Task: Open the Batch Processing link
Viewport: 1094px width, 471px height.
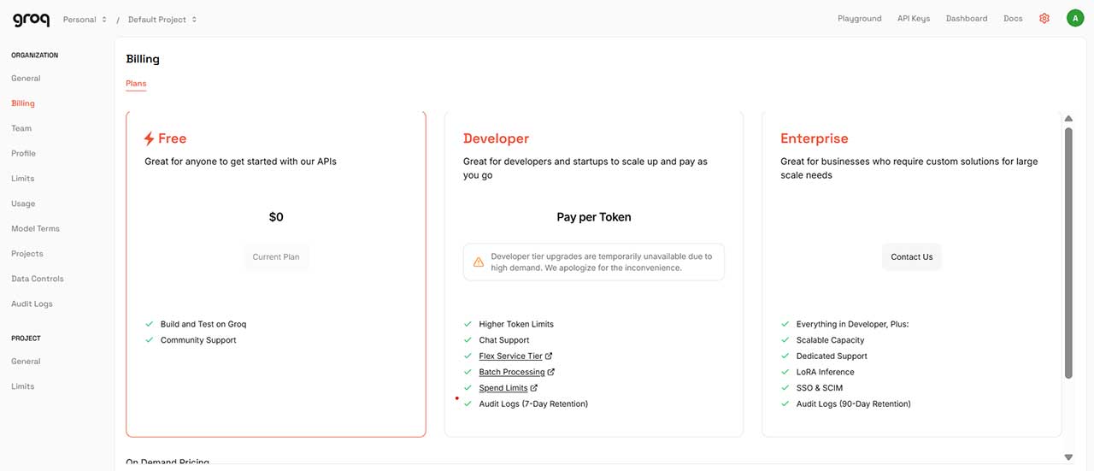Action: point(512,372)
